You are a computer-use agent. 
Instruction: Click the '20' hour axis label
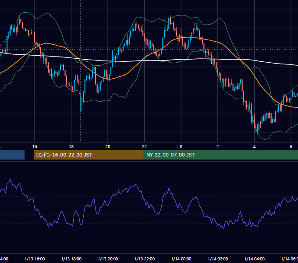[108, 147]
